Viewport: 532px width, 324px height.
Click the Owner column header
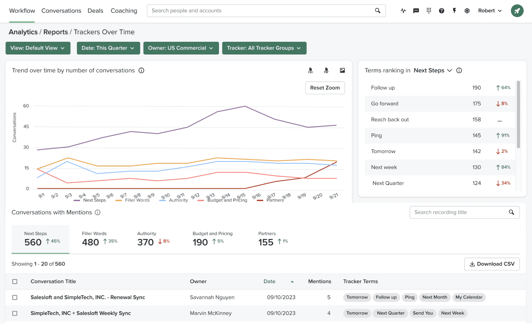[x=198, y=281]
